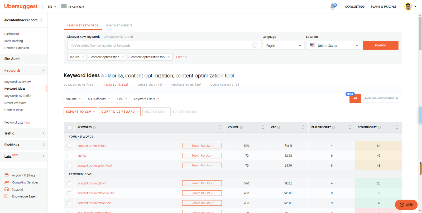This screenshot has height=213, width=422.
Task: Click the plus icon in keyword input
Action: 255,45
